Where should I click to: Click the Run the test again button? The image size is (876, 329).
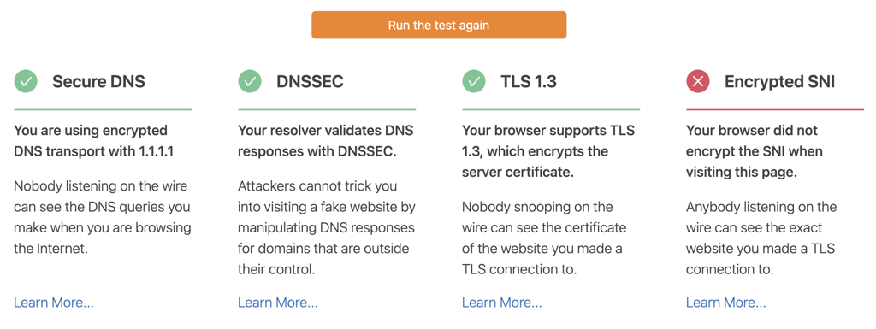[x=439, y=25]
